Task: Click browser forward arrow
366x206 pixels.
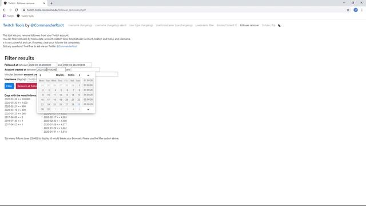Action: click(x=10, y=10)
